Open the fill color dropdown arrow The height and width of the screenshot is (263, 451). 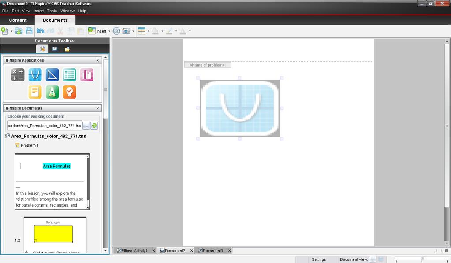[162, 31]
